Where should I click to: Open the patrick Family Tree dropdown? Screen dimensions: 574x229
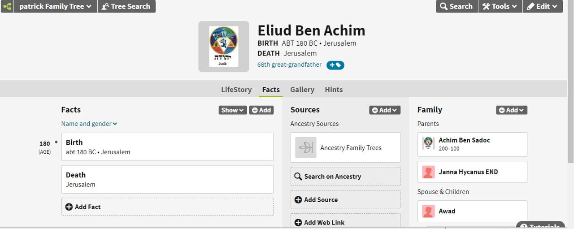click(55, 6)
